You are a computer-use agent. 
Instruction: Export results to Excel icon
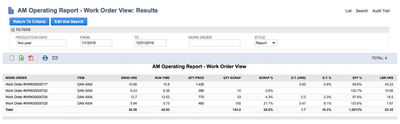click(21, 58)
